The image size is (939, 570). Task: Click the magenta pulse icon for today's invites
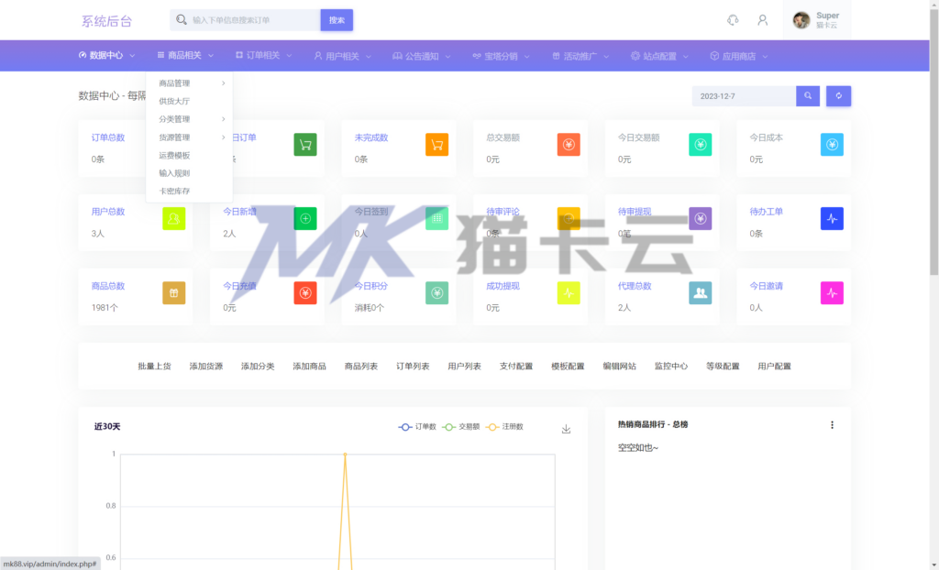[832, 292]
